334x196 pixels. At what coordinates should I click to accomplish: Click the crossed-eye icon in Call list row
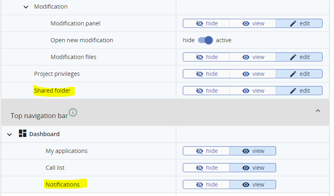tap(200, 168)
